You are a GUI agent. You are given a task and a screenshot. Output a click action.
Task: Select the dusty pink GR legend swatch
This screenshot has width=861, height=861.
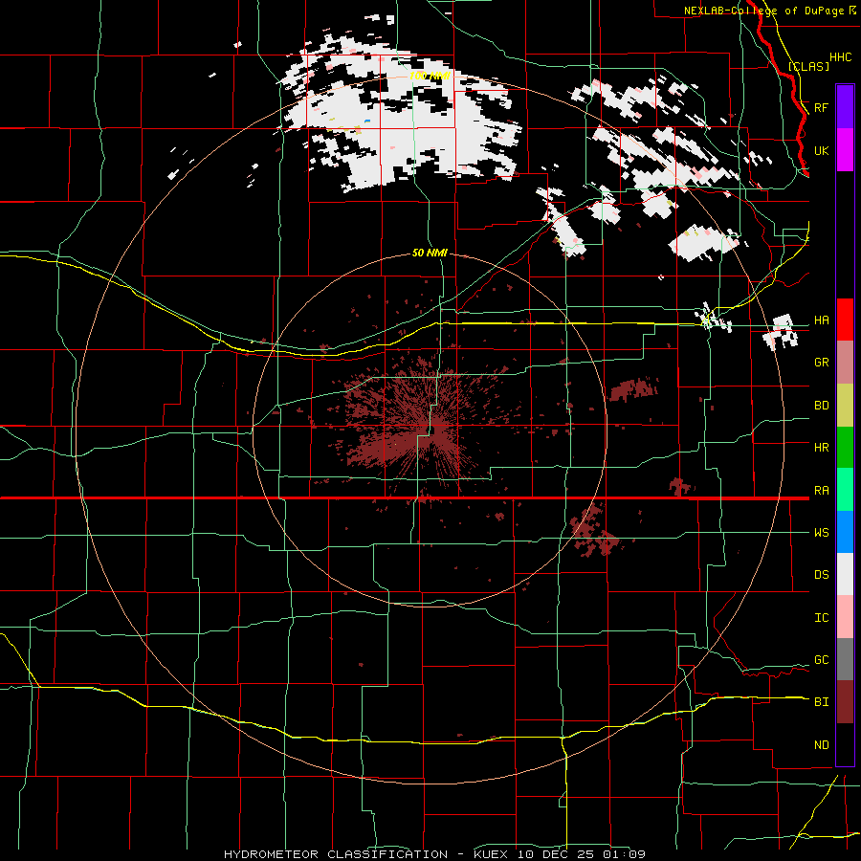pyautogui.click(x=845, y=363)
